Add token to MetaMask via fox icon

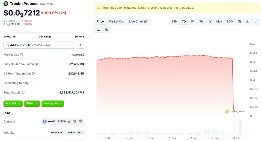click(75, 121)
